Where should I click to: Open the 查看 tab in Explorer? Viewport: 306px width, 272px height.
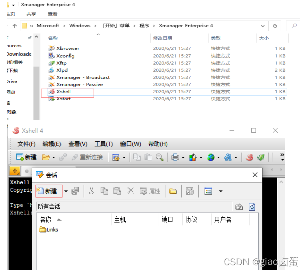[53, 14]
